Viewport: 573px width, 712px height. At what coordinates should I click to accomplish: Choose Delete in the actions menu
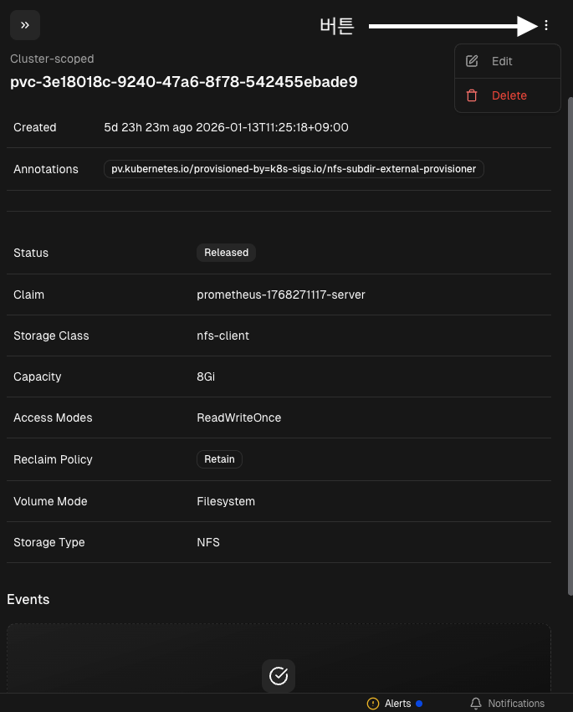click(x=509, y=95)
